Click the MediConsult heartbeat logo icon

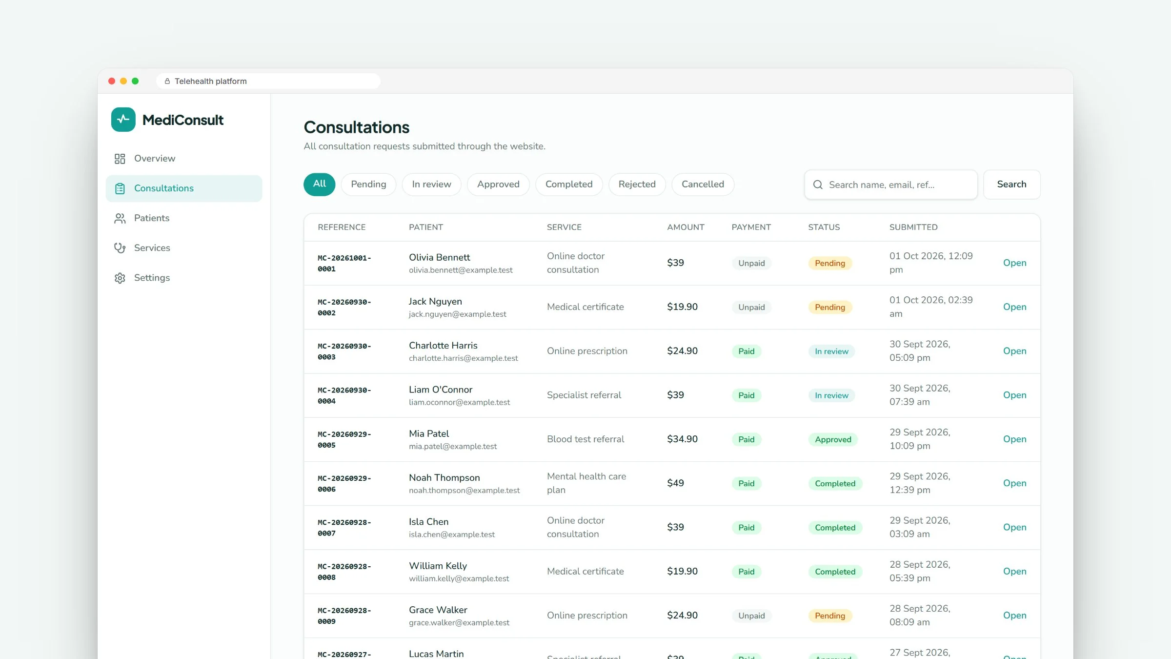123,120
